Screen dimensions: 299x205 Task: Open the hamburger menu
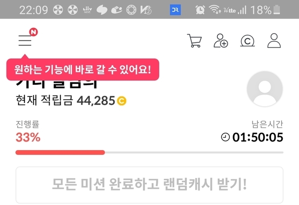click(25, 41)
